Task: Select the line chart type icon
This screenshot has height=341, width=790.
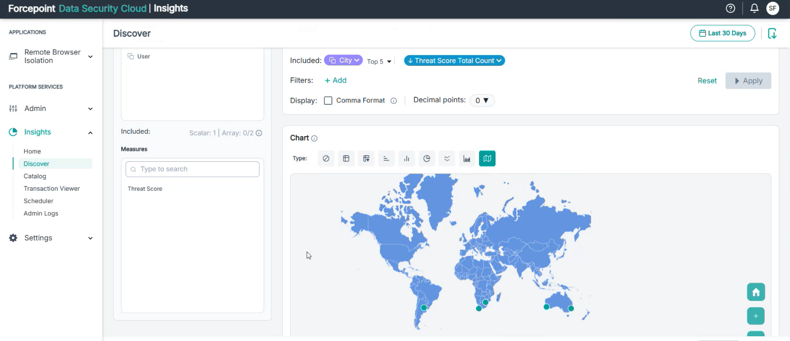Action: pos(447,158)
